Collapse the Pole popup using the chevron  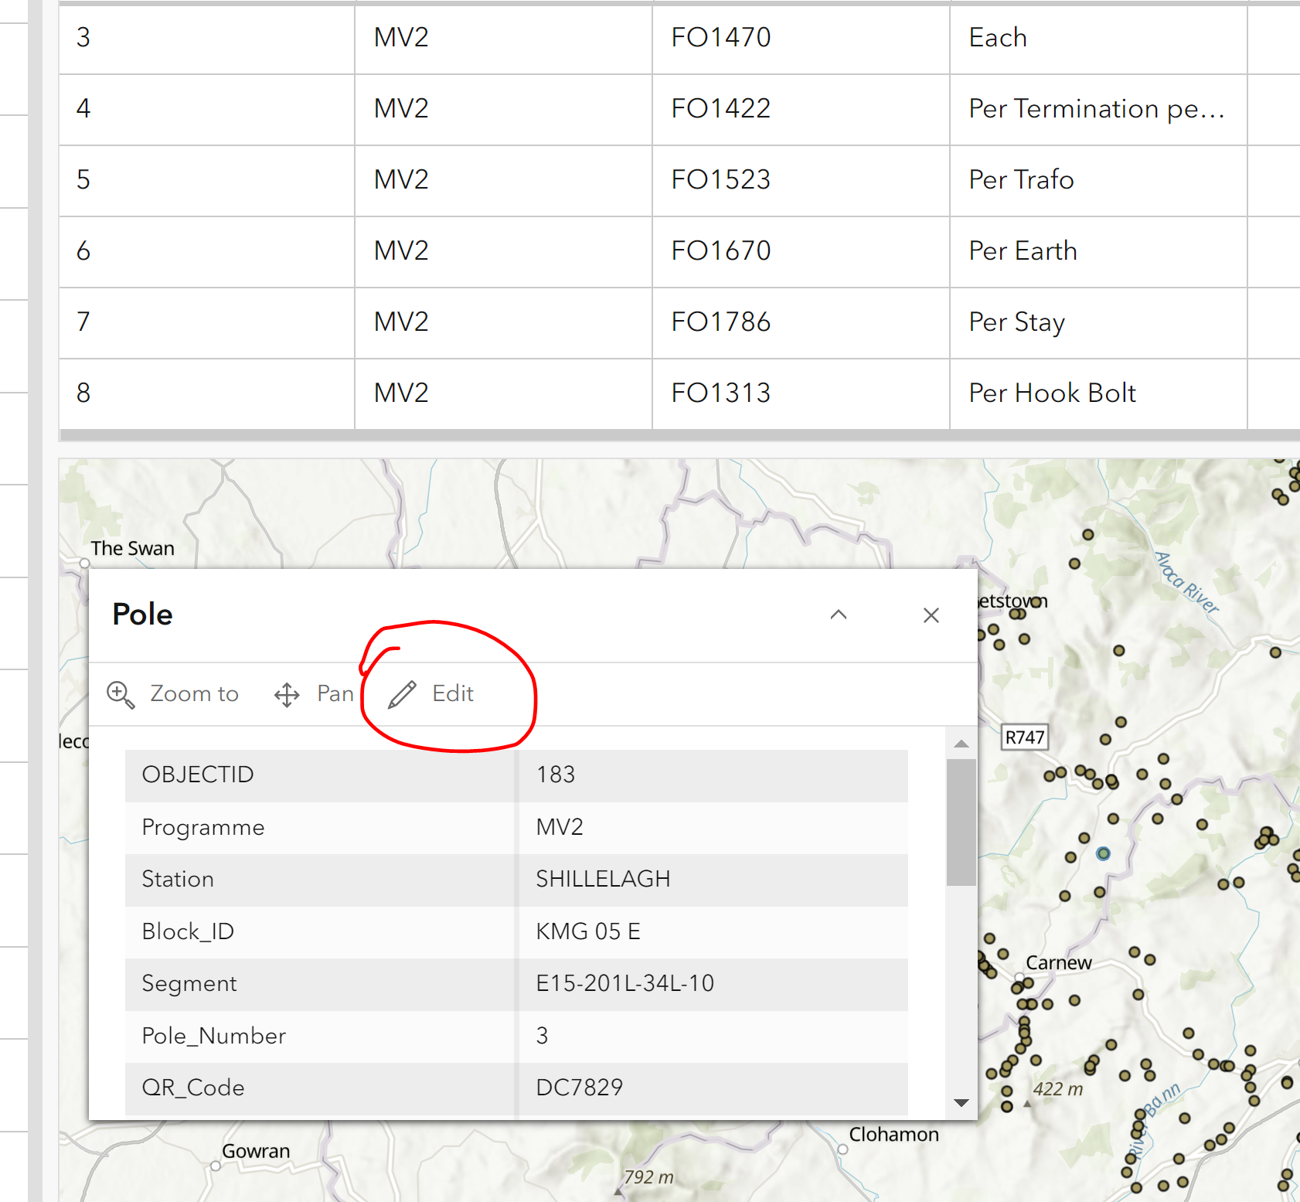[x=839, y=615]
